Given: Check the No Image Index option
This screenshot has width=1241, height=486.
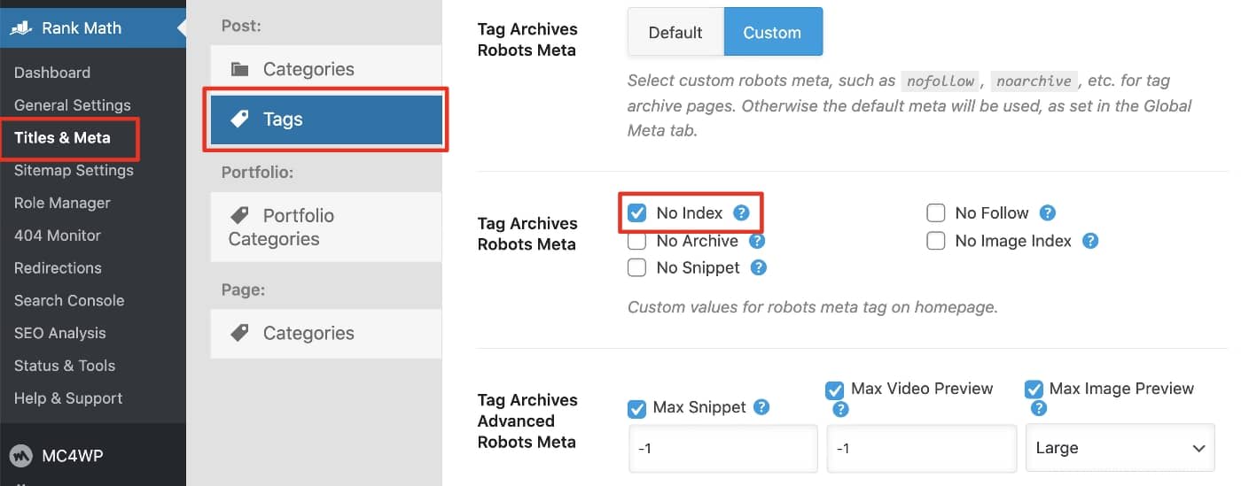Looking at the screenshot, I should (936, 241).
